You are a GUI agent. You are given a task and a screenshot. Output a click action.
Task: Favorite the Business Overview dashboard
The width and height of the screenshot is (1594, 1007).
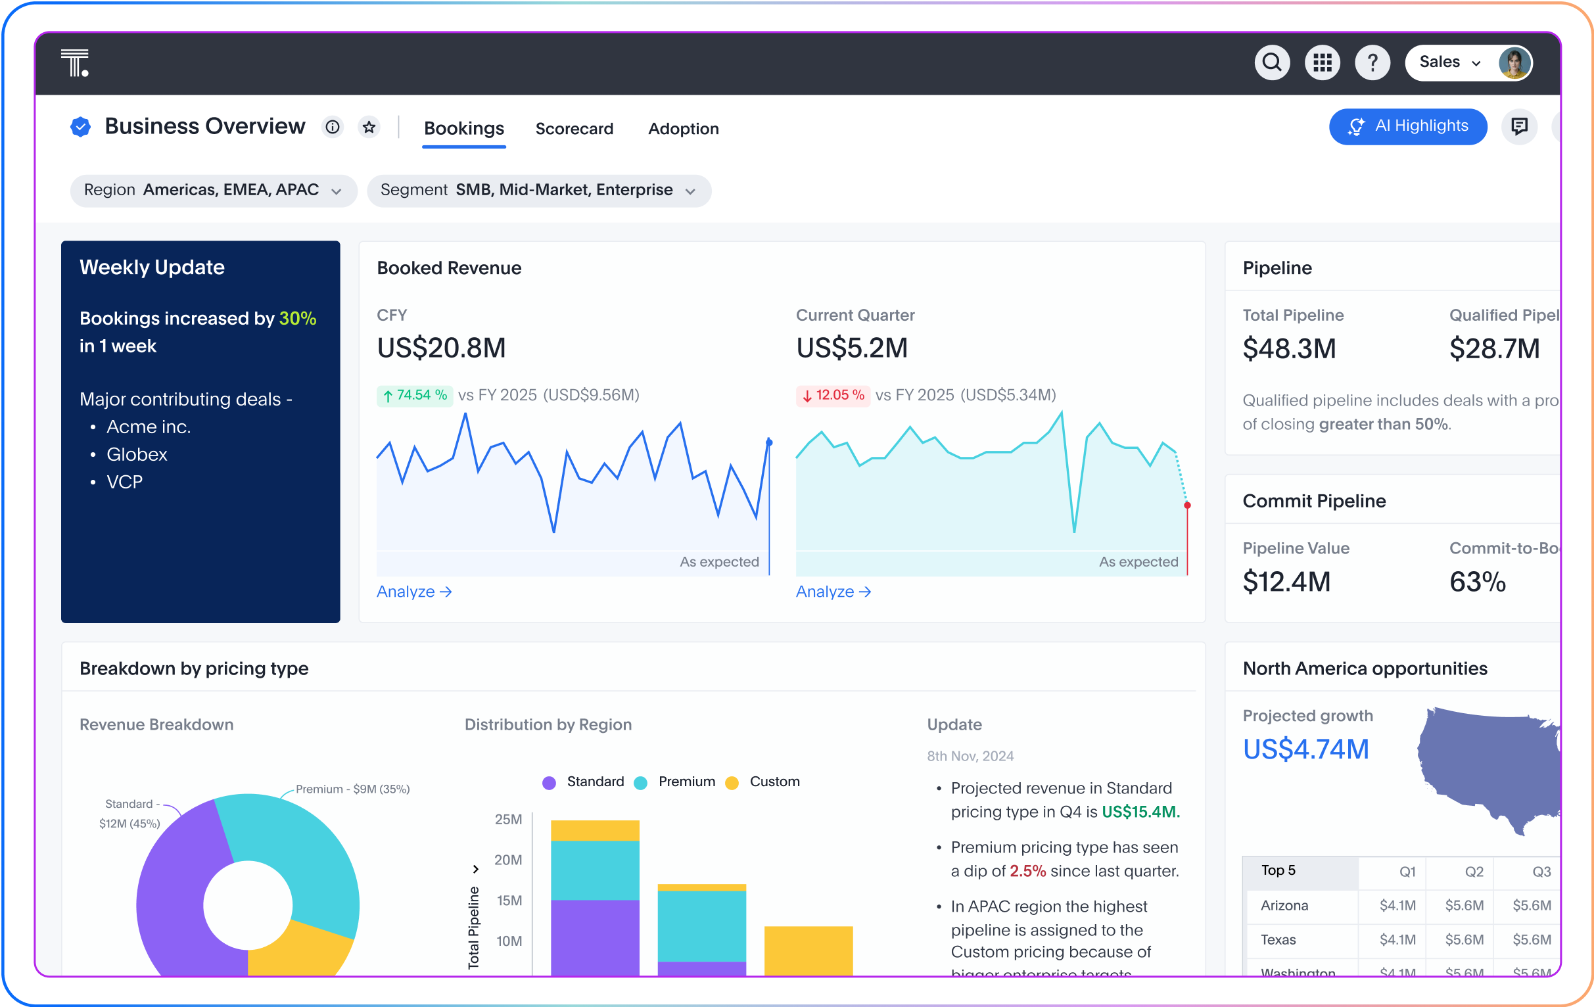point(369,127)
